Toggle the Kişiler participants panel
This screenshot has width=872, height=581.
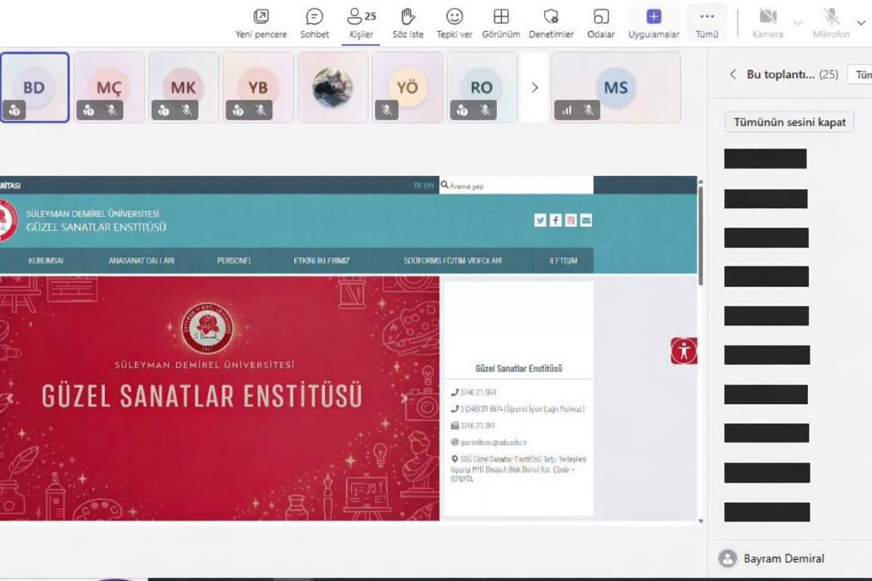click(x=361, y=24)
